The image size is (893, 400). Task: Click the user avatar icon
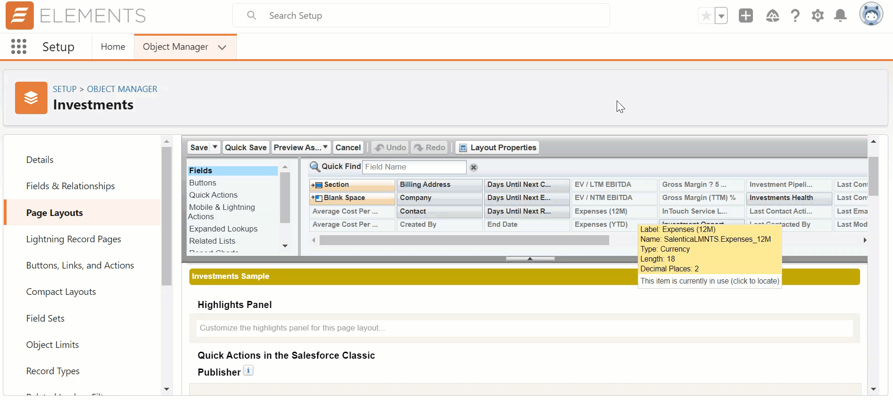[871, 14]
